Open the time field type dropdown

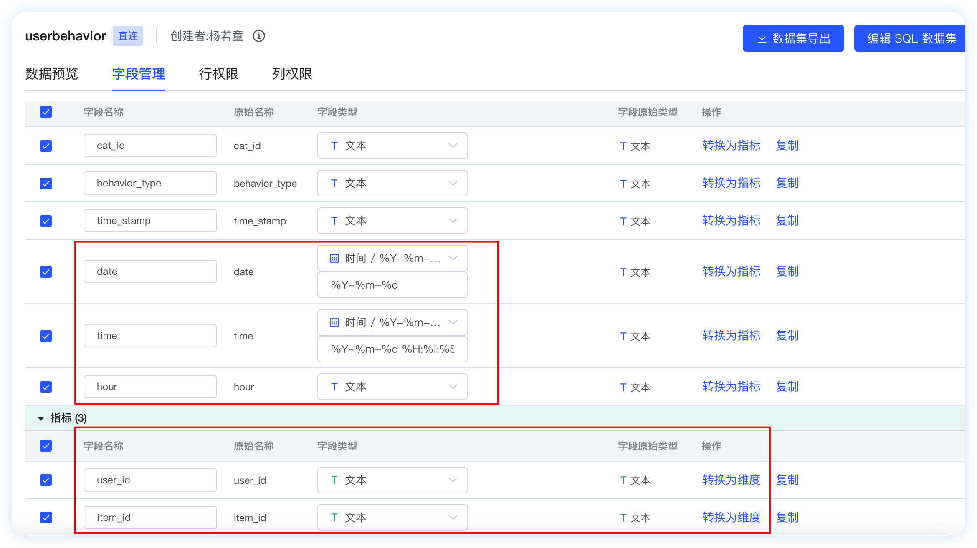point(392,322)
